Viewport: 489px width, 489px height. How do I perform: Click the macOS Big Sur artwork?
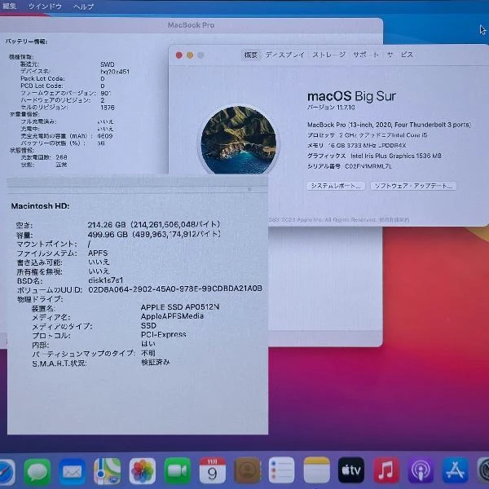click(x=239, y=139)
